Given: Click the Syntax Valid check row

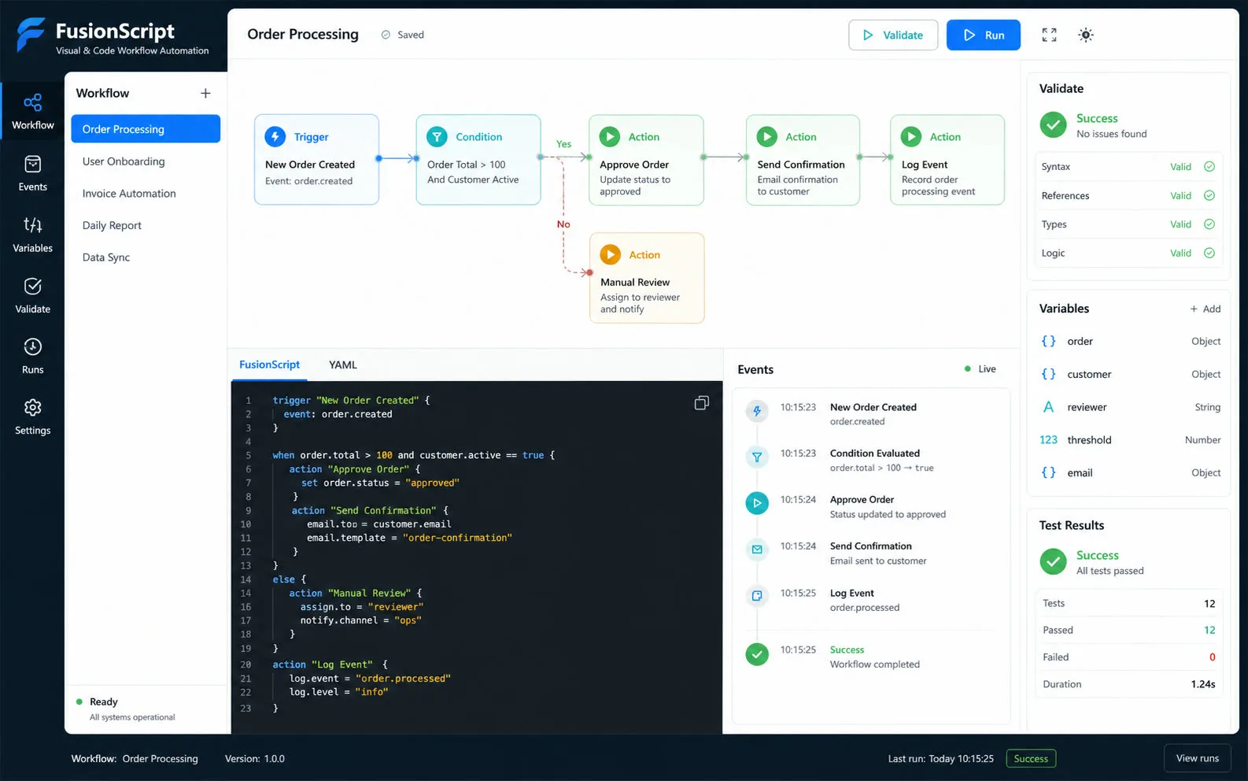Looking at the screenshot, I should pos(1128,167).
